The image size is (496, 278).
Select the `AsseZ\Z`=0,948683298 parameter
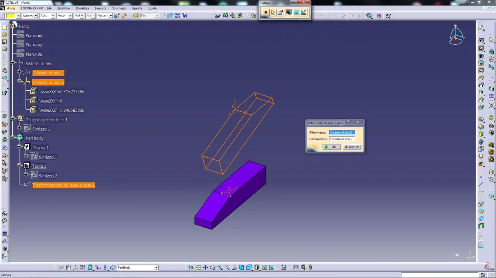tap(62, 110)
